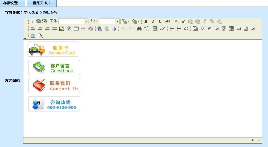Insert a Flash object via toolbar icon

[x=69, y=29]
